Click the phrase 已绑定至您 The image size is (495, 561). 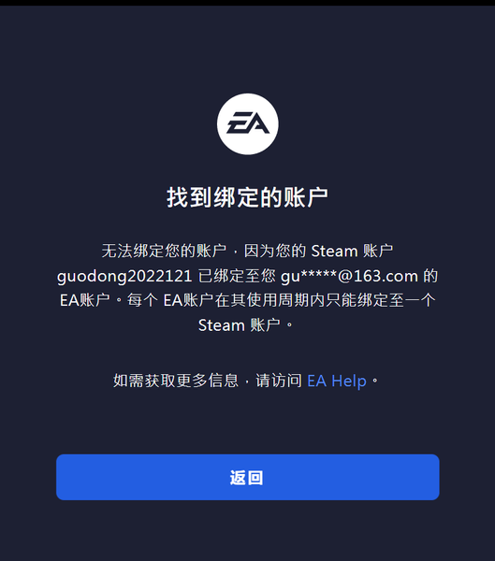tap(237, 276)
